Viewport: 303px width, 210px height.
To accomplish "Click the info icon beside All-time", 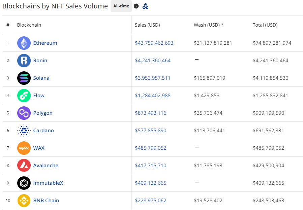I will 136,6.
